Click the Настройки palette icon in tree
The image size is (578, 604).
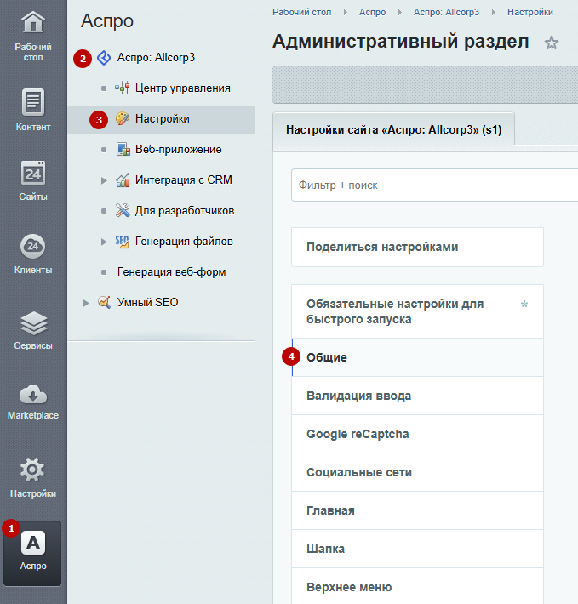tap(123, 118)
